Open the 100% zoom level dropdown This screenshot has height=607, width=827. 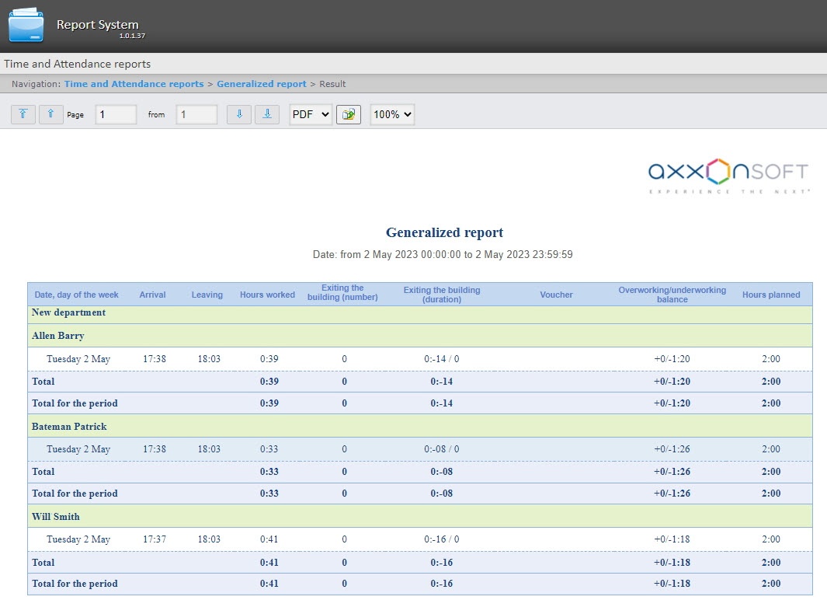coord(392,114)
